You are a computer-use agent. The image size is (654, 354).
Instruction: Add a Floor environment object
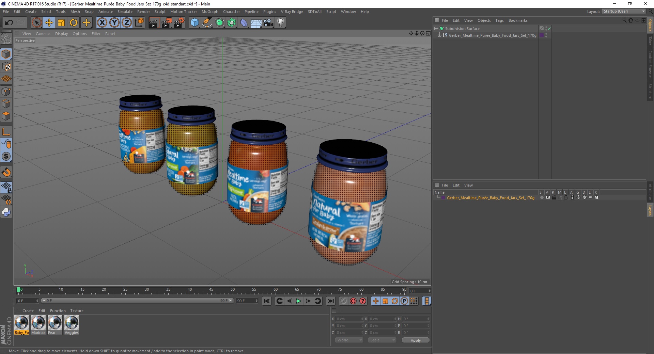point(256,23)
